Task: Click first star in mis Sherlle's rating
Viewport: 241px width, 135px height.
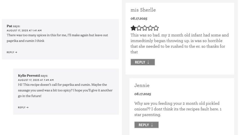Action: pos(133,28)
